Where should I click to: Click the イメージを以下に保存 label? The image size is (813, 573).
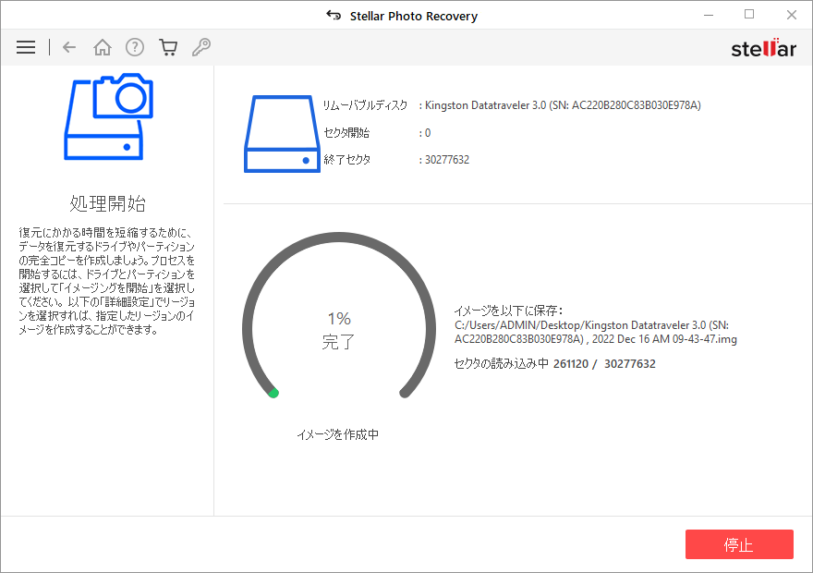[509, 311]
